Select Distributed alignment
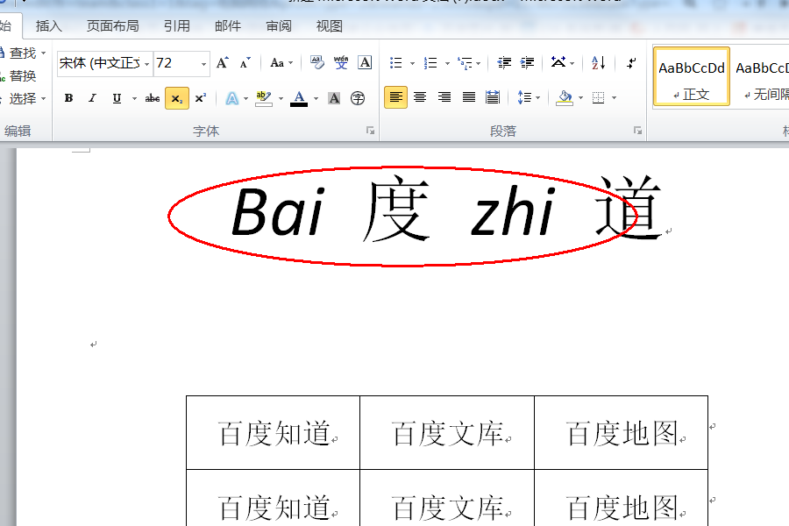 coord(493,97)
